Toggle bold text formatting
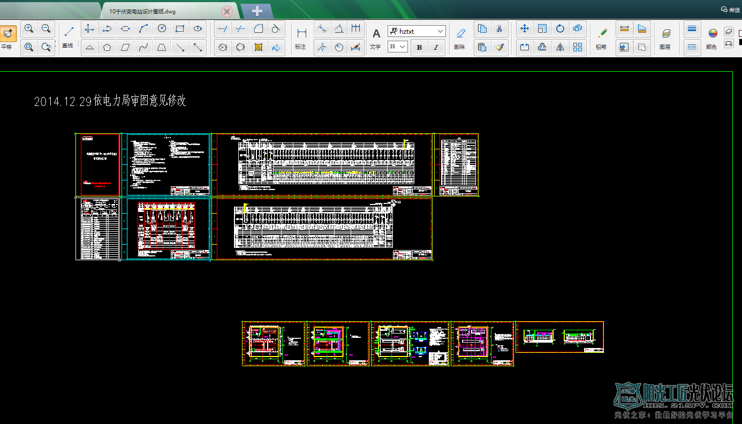Viewport: 742px width, 424px height. click(x=419, y=47)
